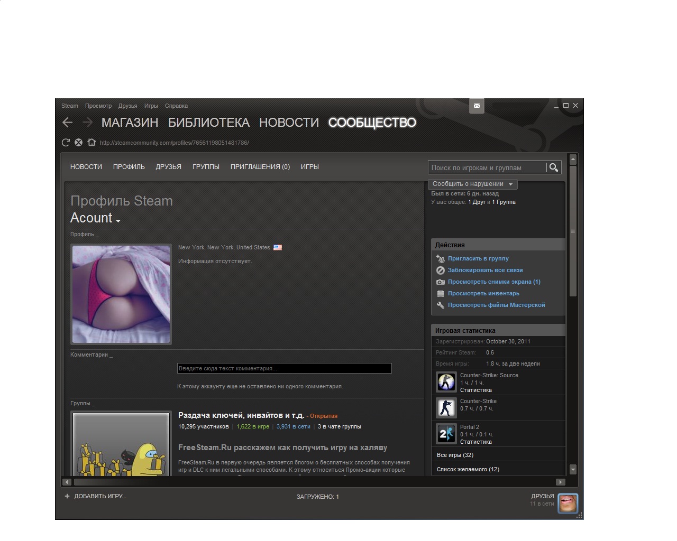The image size is (677, 541).
Task: Click the inventory icon
Action: pyautogui.click(x=441, y=293)
